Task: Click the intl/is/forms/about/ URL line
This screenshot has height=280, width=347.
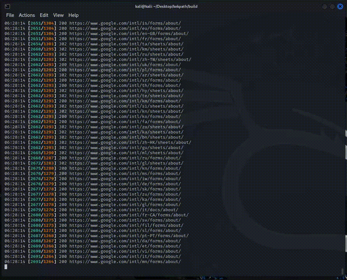Action: [125, 23]
